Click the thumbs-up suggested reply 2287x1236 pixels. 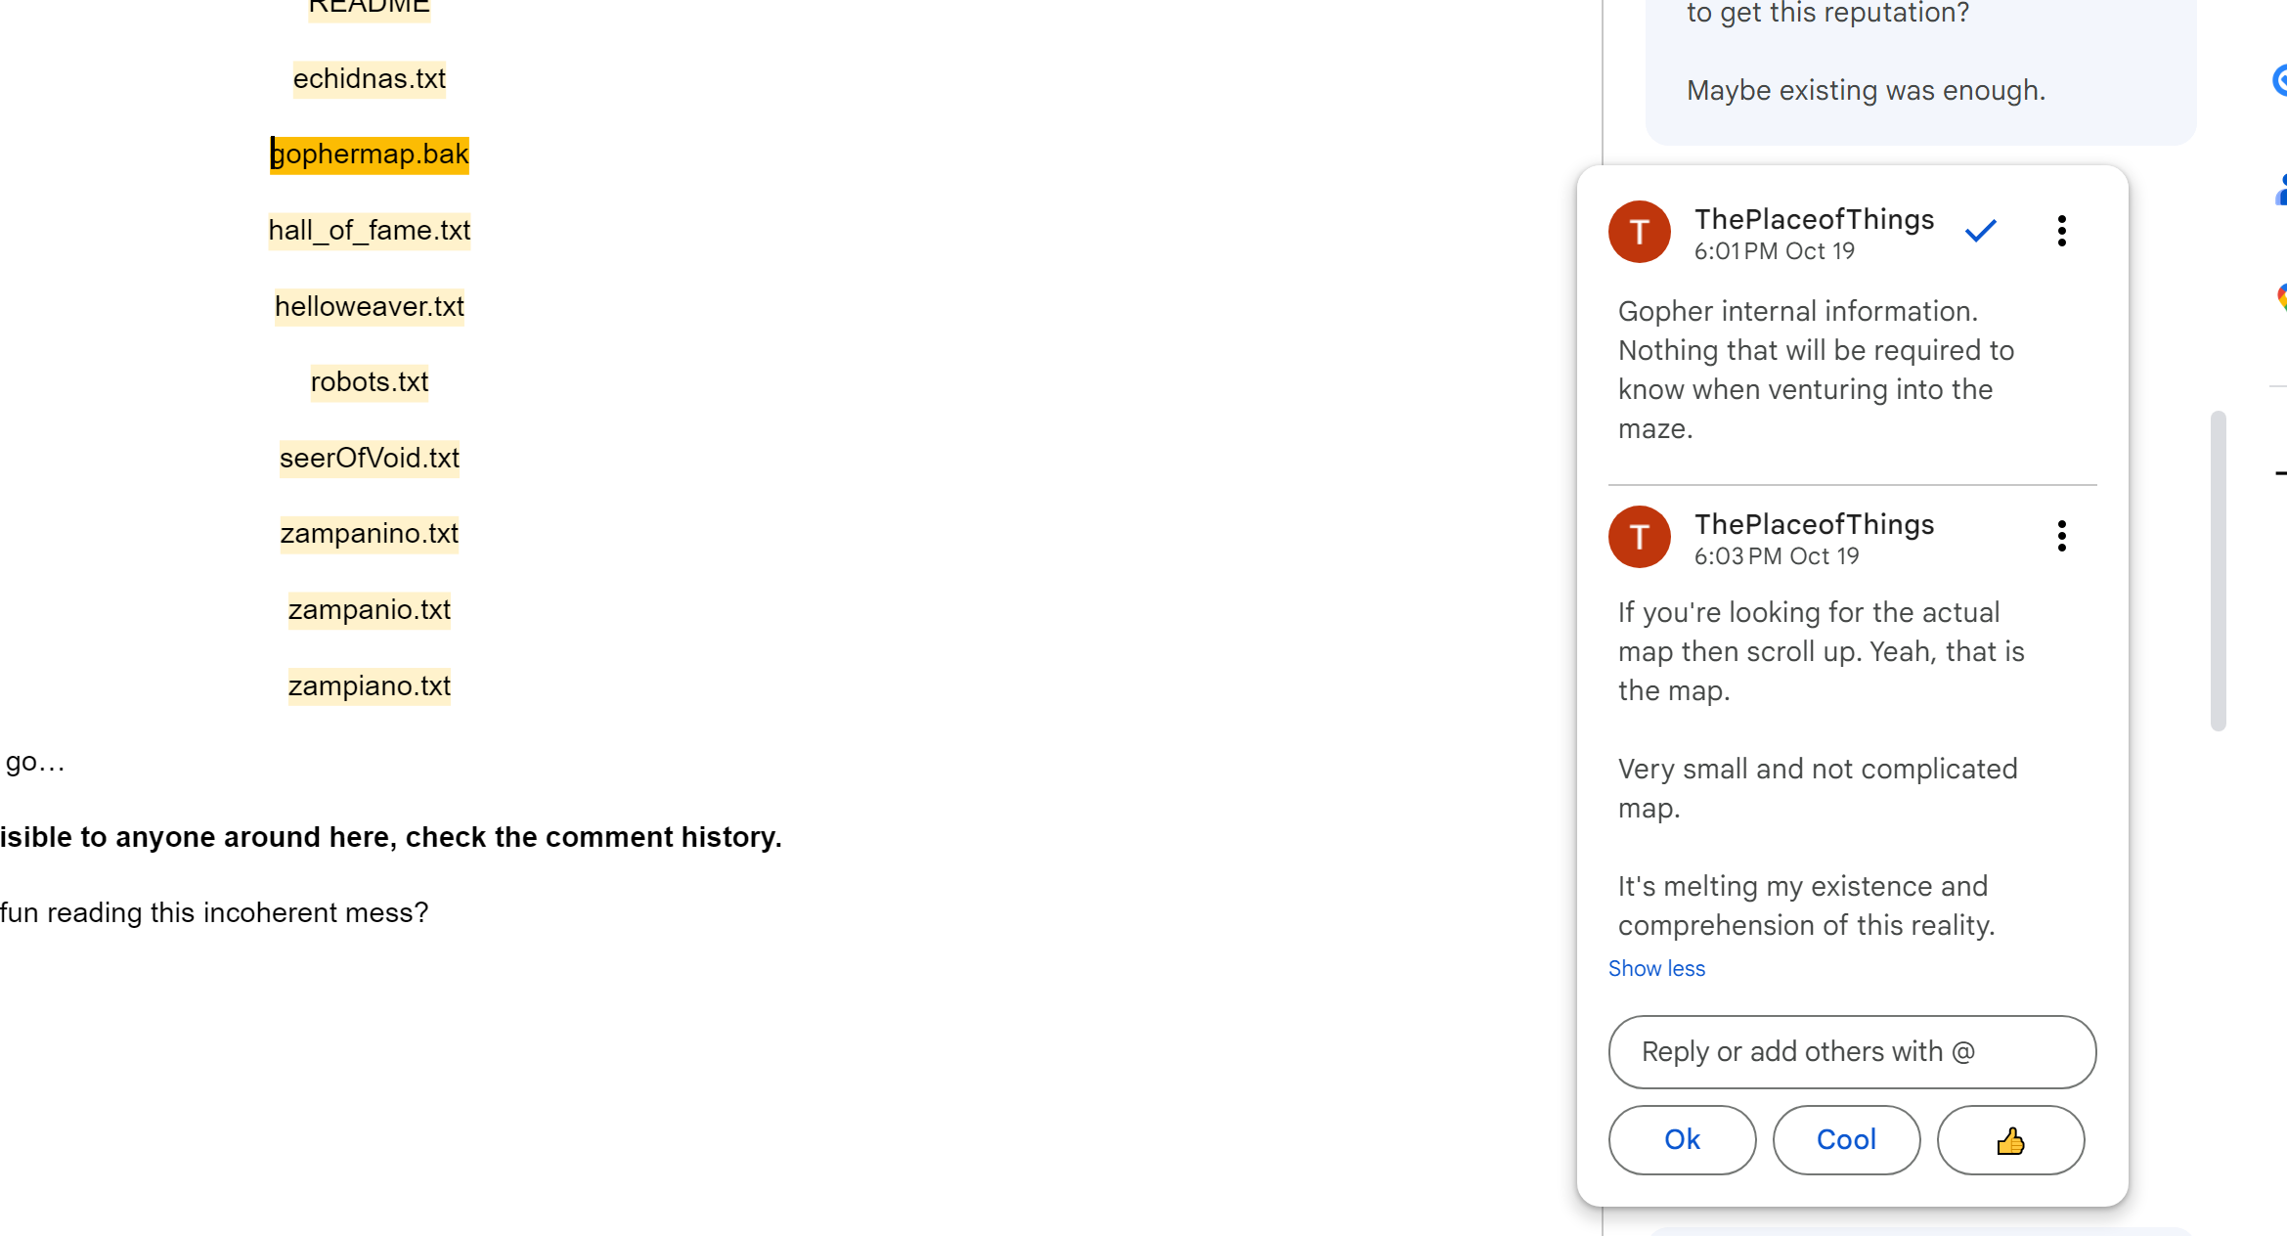click(x=2010, y=1140)
